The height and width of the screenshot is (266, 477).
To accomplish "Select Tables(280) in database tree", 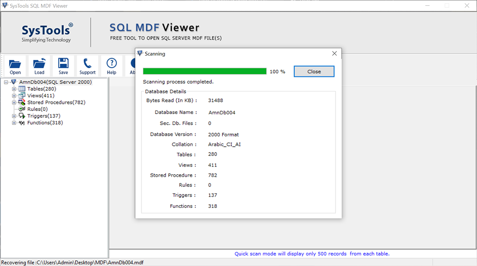I will 42,89.
